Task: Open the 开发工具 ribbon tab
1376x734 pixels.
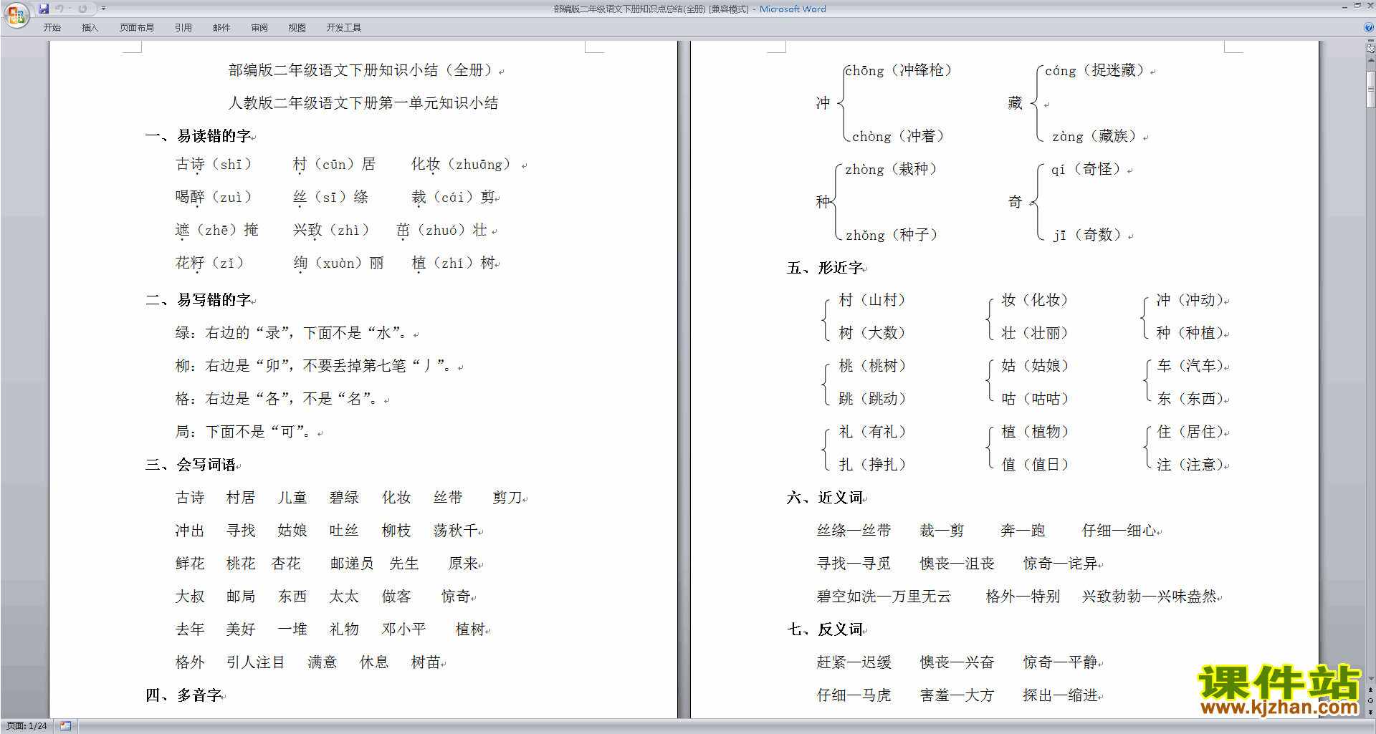Action: [343, 28]
